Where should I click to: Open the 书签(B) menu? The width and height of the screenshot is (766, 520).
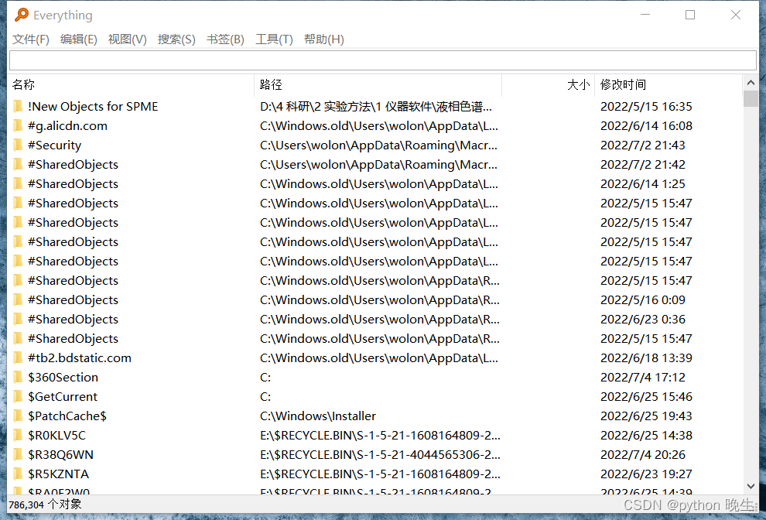tap(225, 39)
